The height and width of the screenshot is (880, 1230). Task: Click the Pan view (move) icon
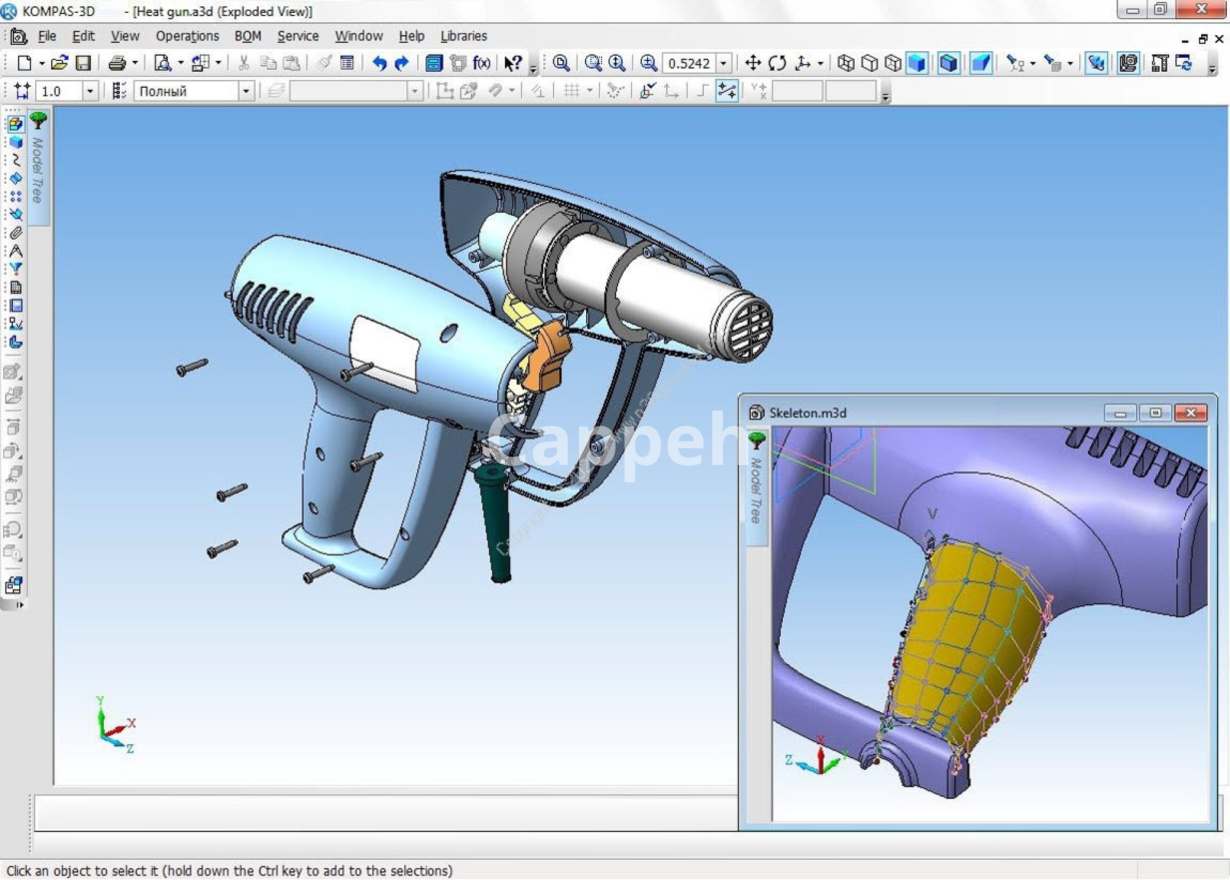(x=753, y=63)
